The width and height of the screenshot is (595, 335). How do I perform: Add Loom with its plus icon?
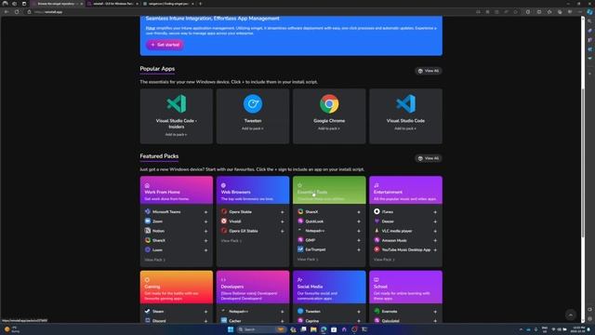coord(206,250)
